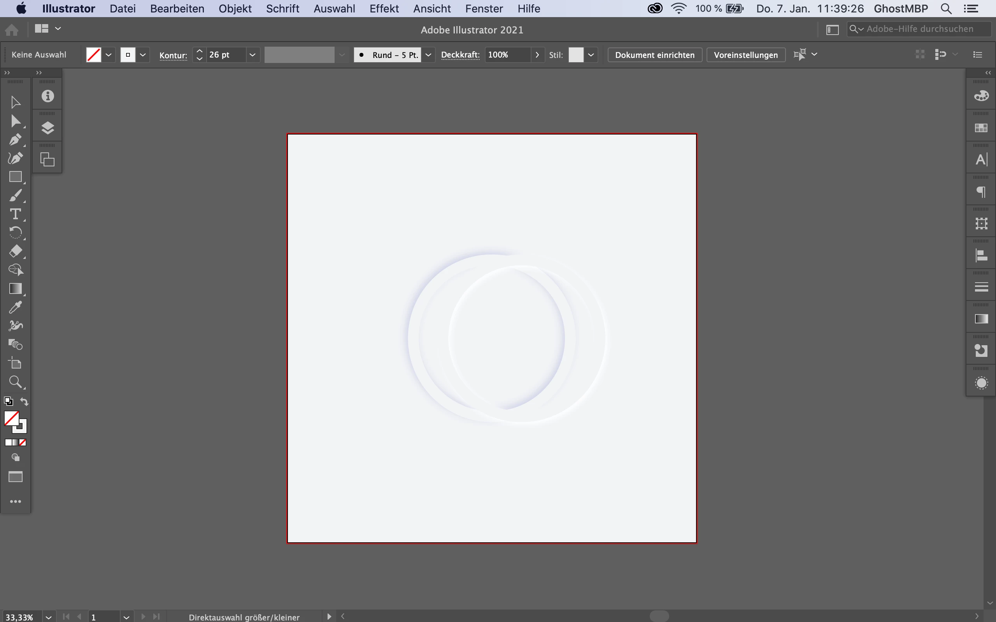Click the Voreinstellungen button
996x622 pixels.
(745, 55)
